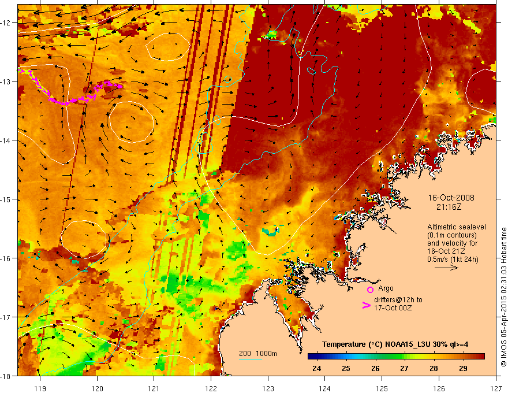Click the time text "21:16Z"

pos(449,207)
